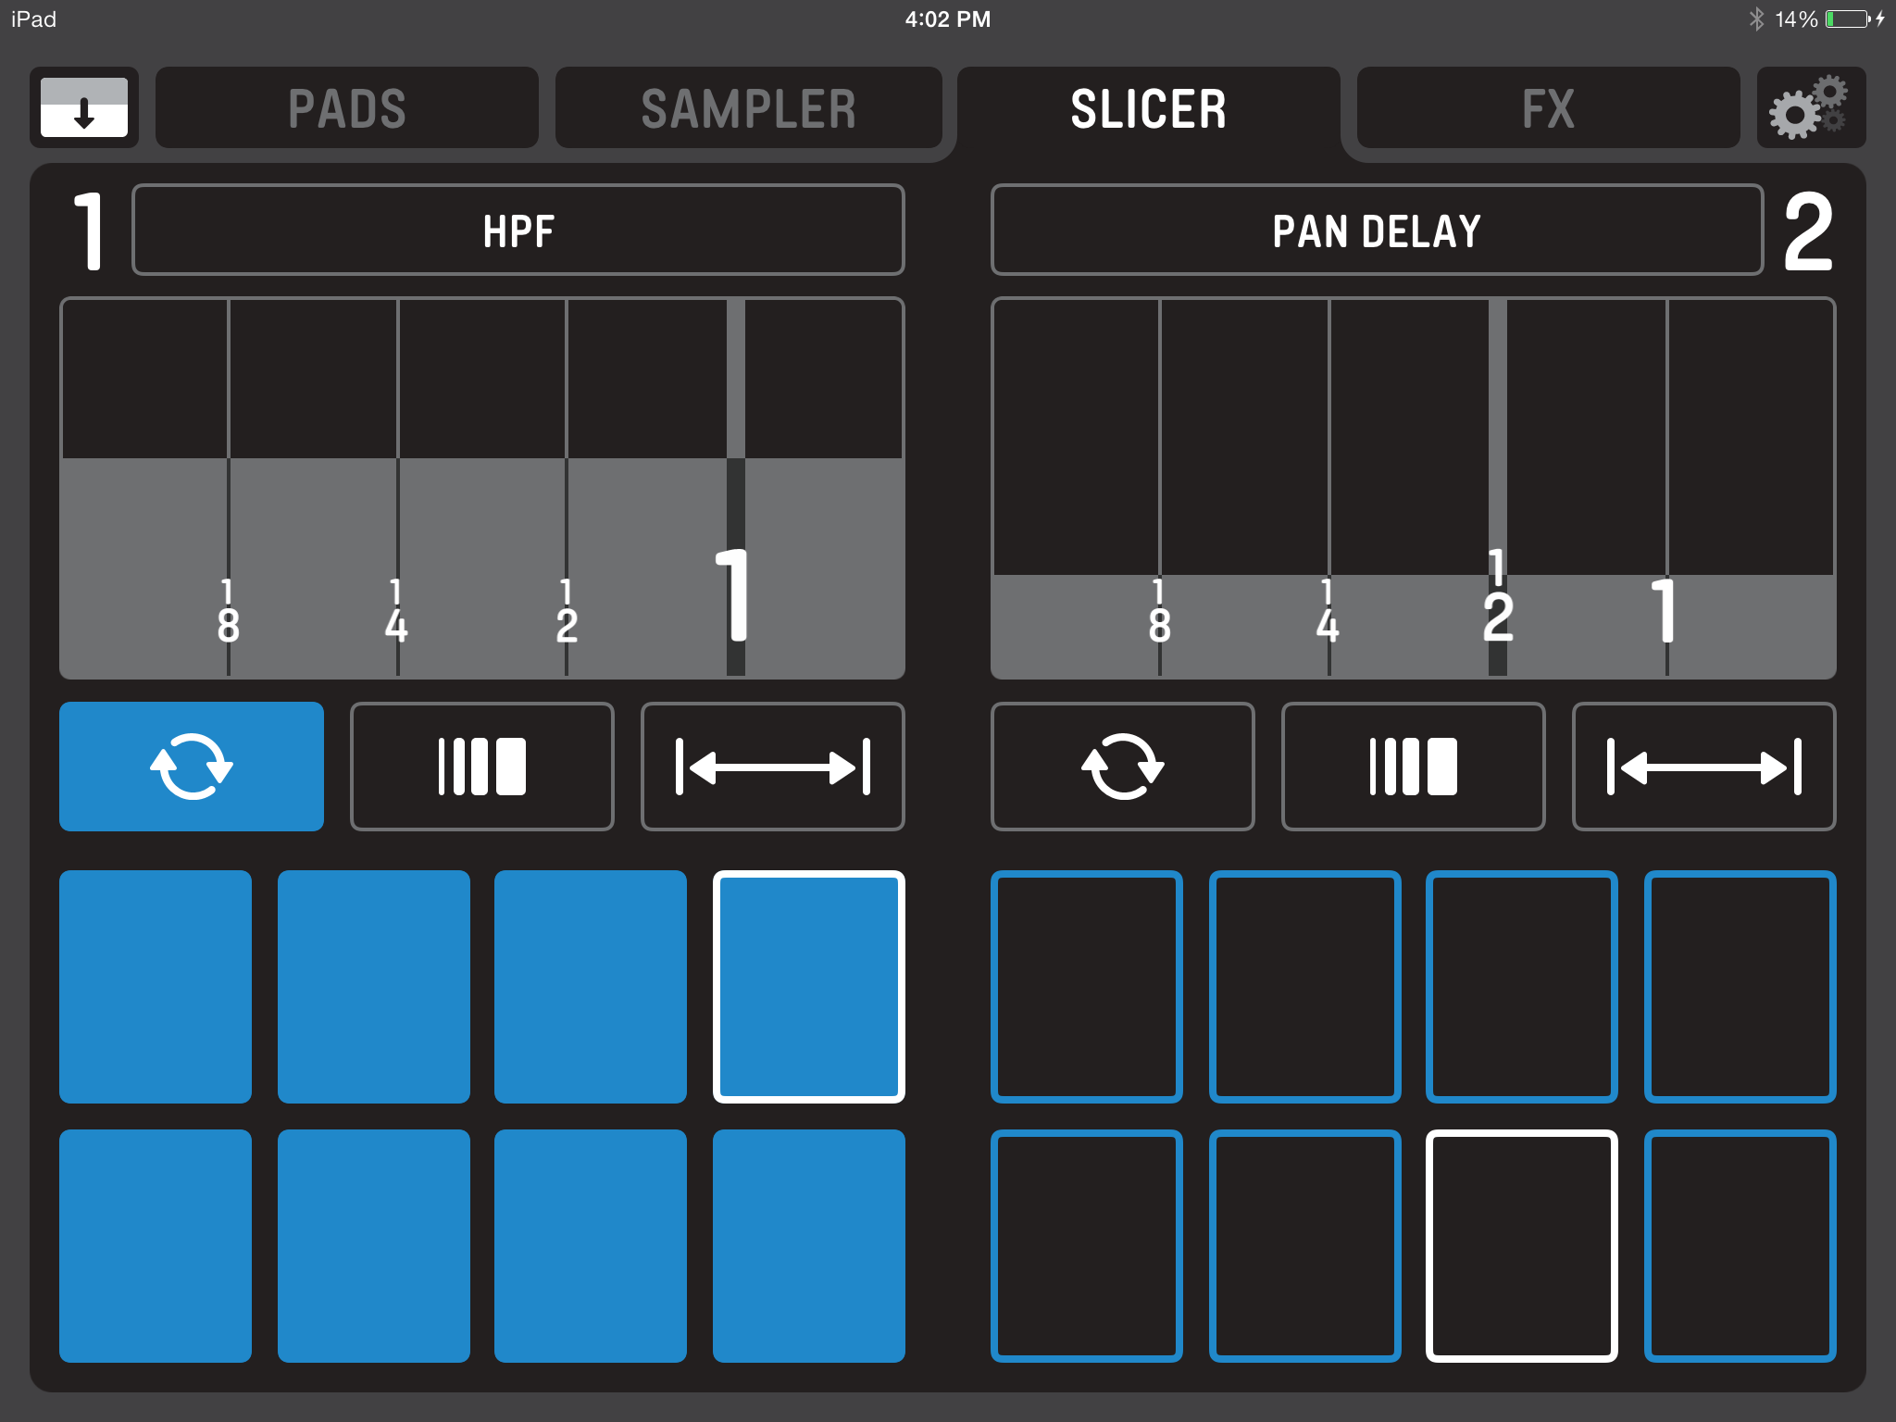Tap the Bluetooth icon in status bar
The height and width of the screenshot is (1422, 1896).
click(x=1756, y=19)
